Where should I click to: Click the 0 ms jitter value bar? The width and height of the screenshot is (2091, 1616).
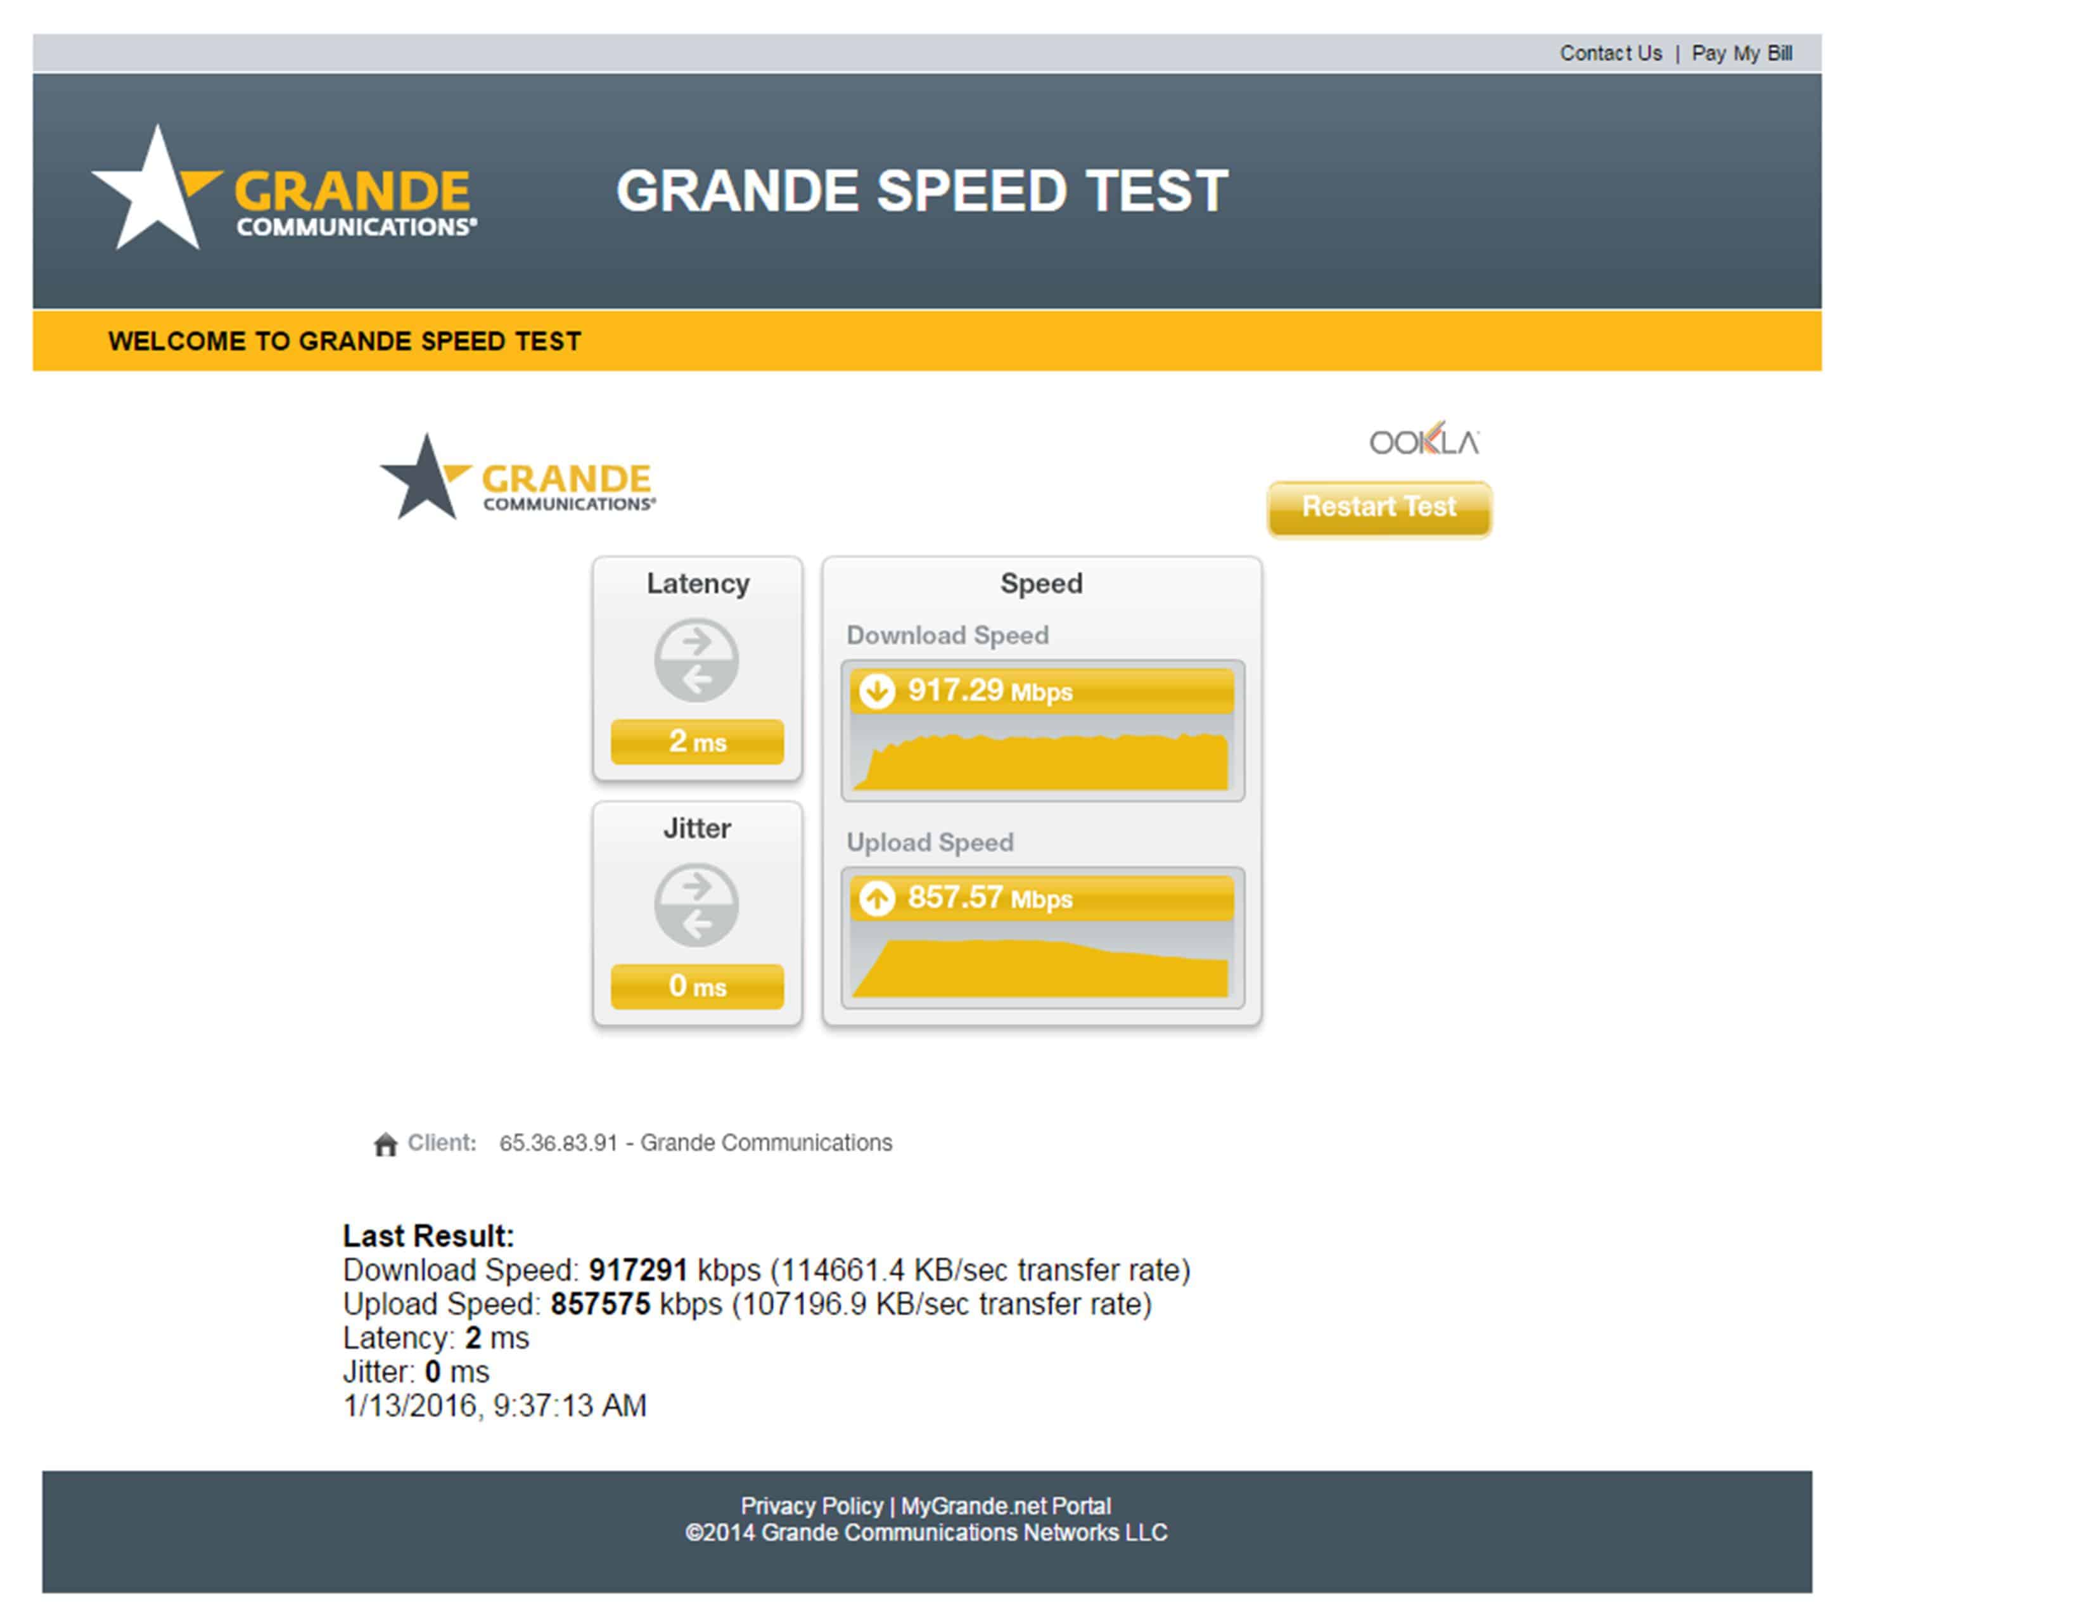(x=697, y=986)
